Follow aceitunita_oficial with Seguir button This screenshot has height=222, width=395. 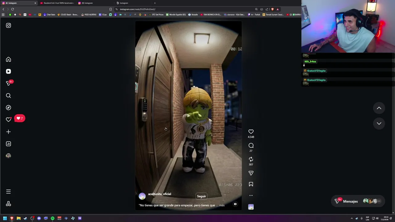202,196
